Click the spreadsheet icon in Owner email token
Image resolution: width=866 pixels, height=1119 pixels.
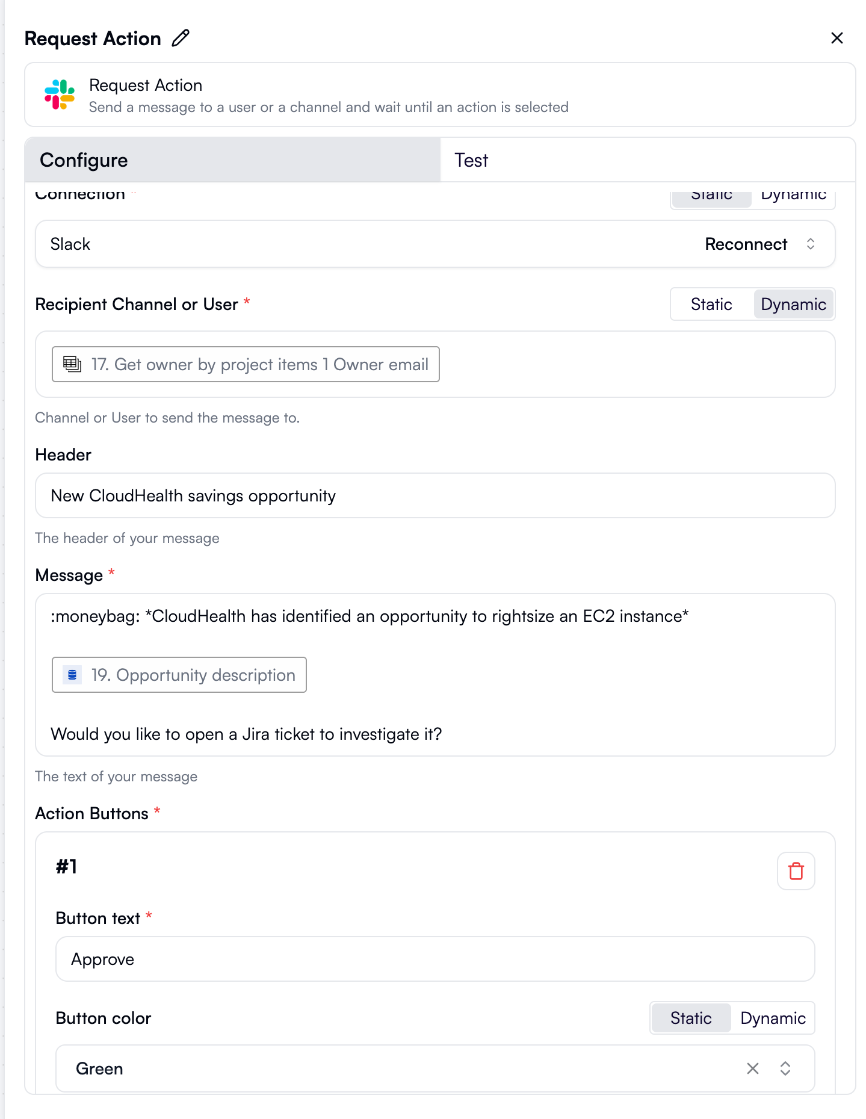(72, 364)
